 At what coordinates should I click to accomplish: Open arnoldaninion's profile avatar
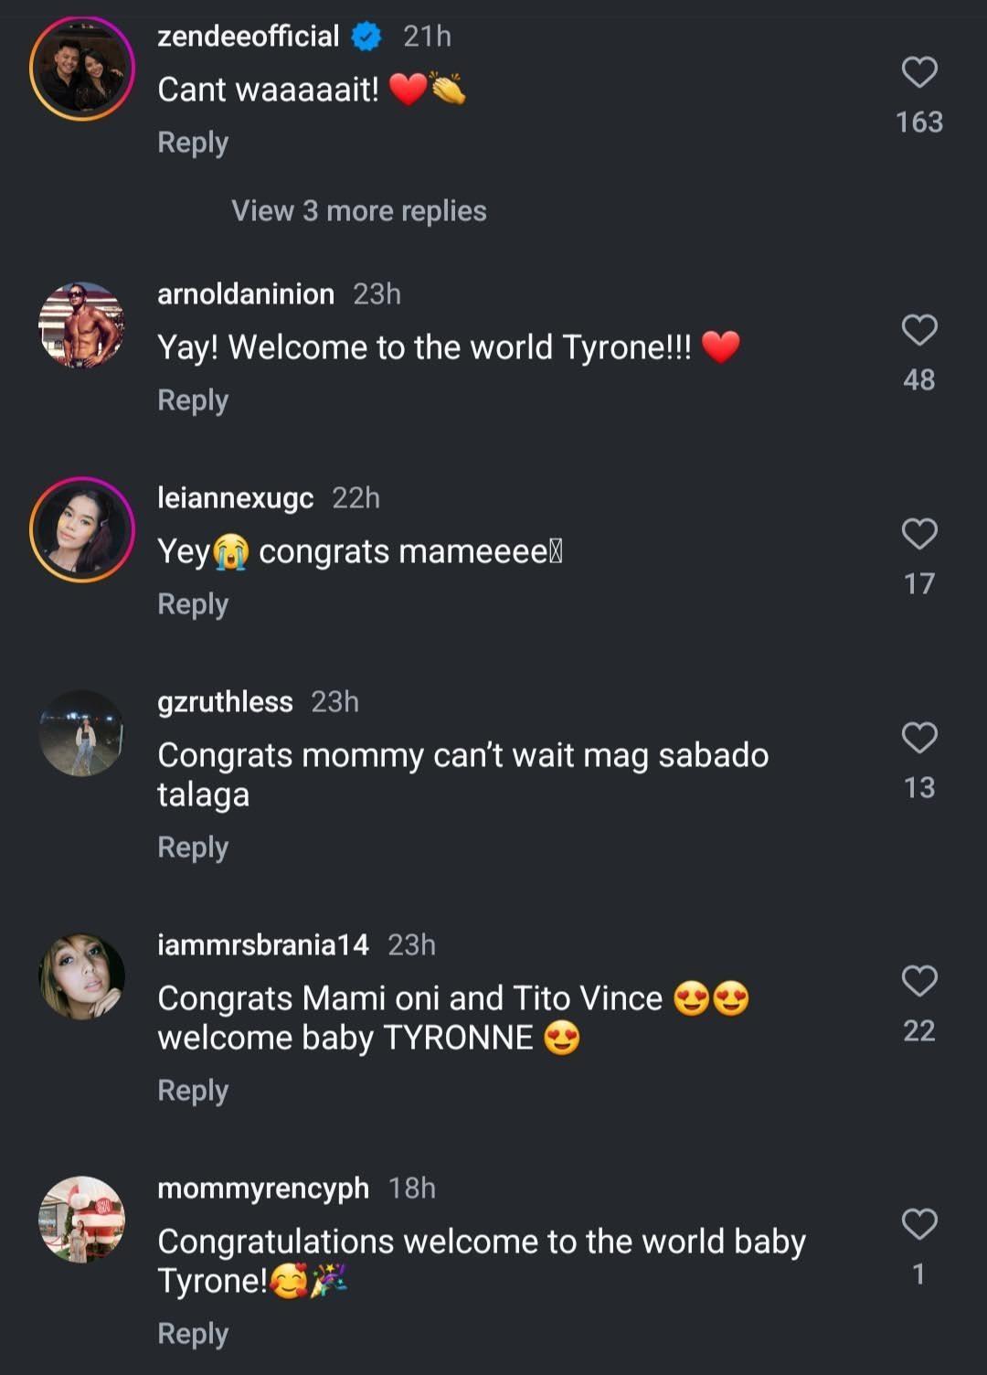82,325
